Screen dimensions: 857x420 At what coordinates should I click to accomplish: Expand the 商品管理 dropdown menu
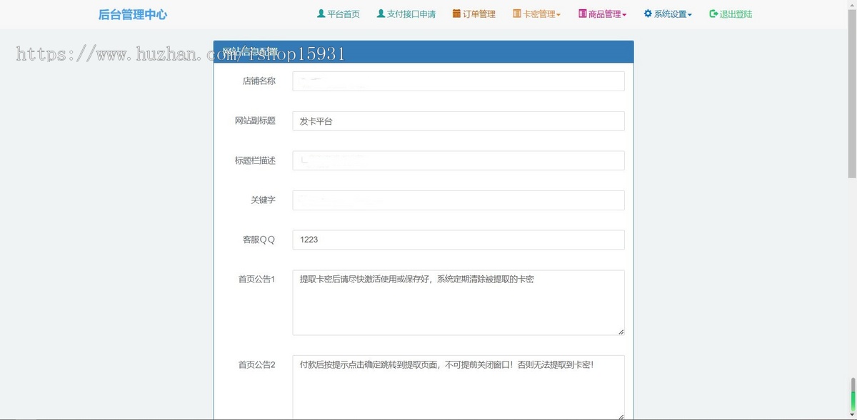point(602,14)
